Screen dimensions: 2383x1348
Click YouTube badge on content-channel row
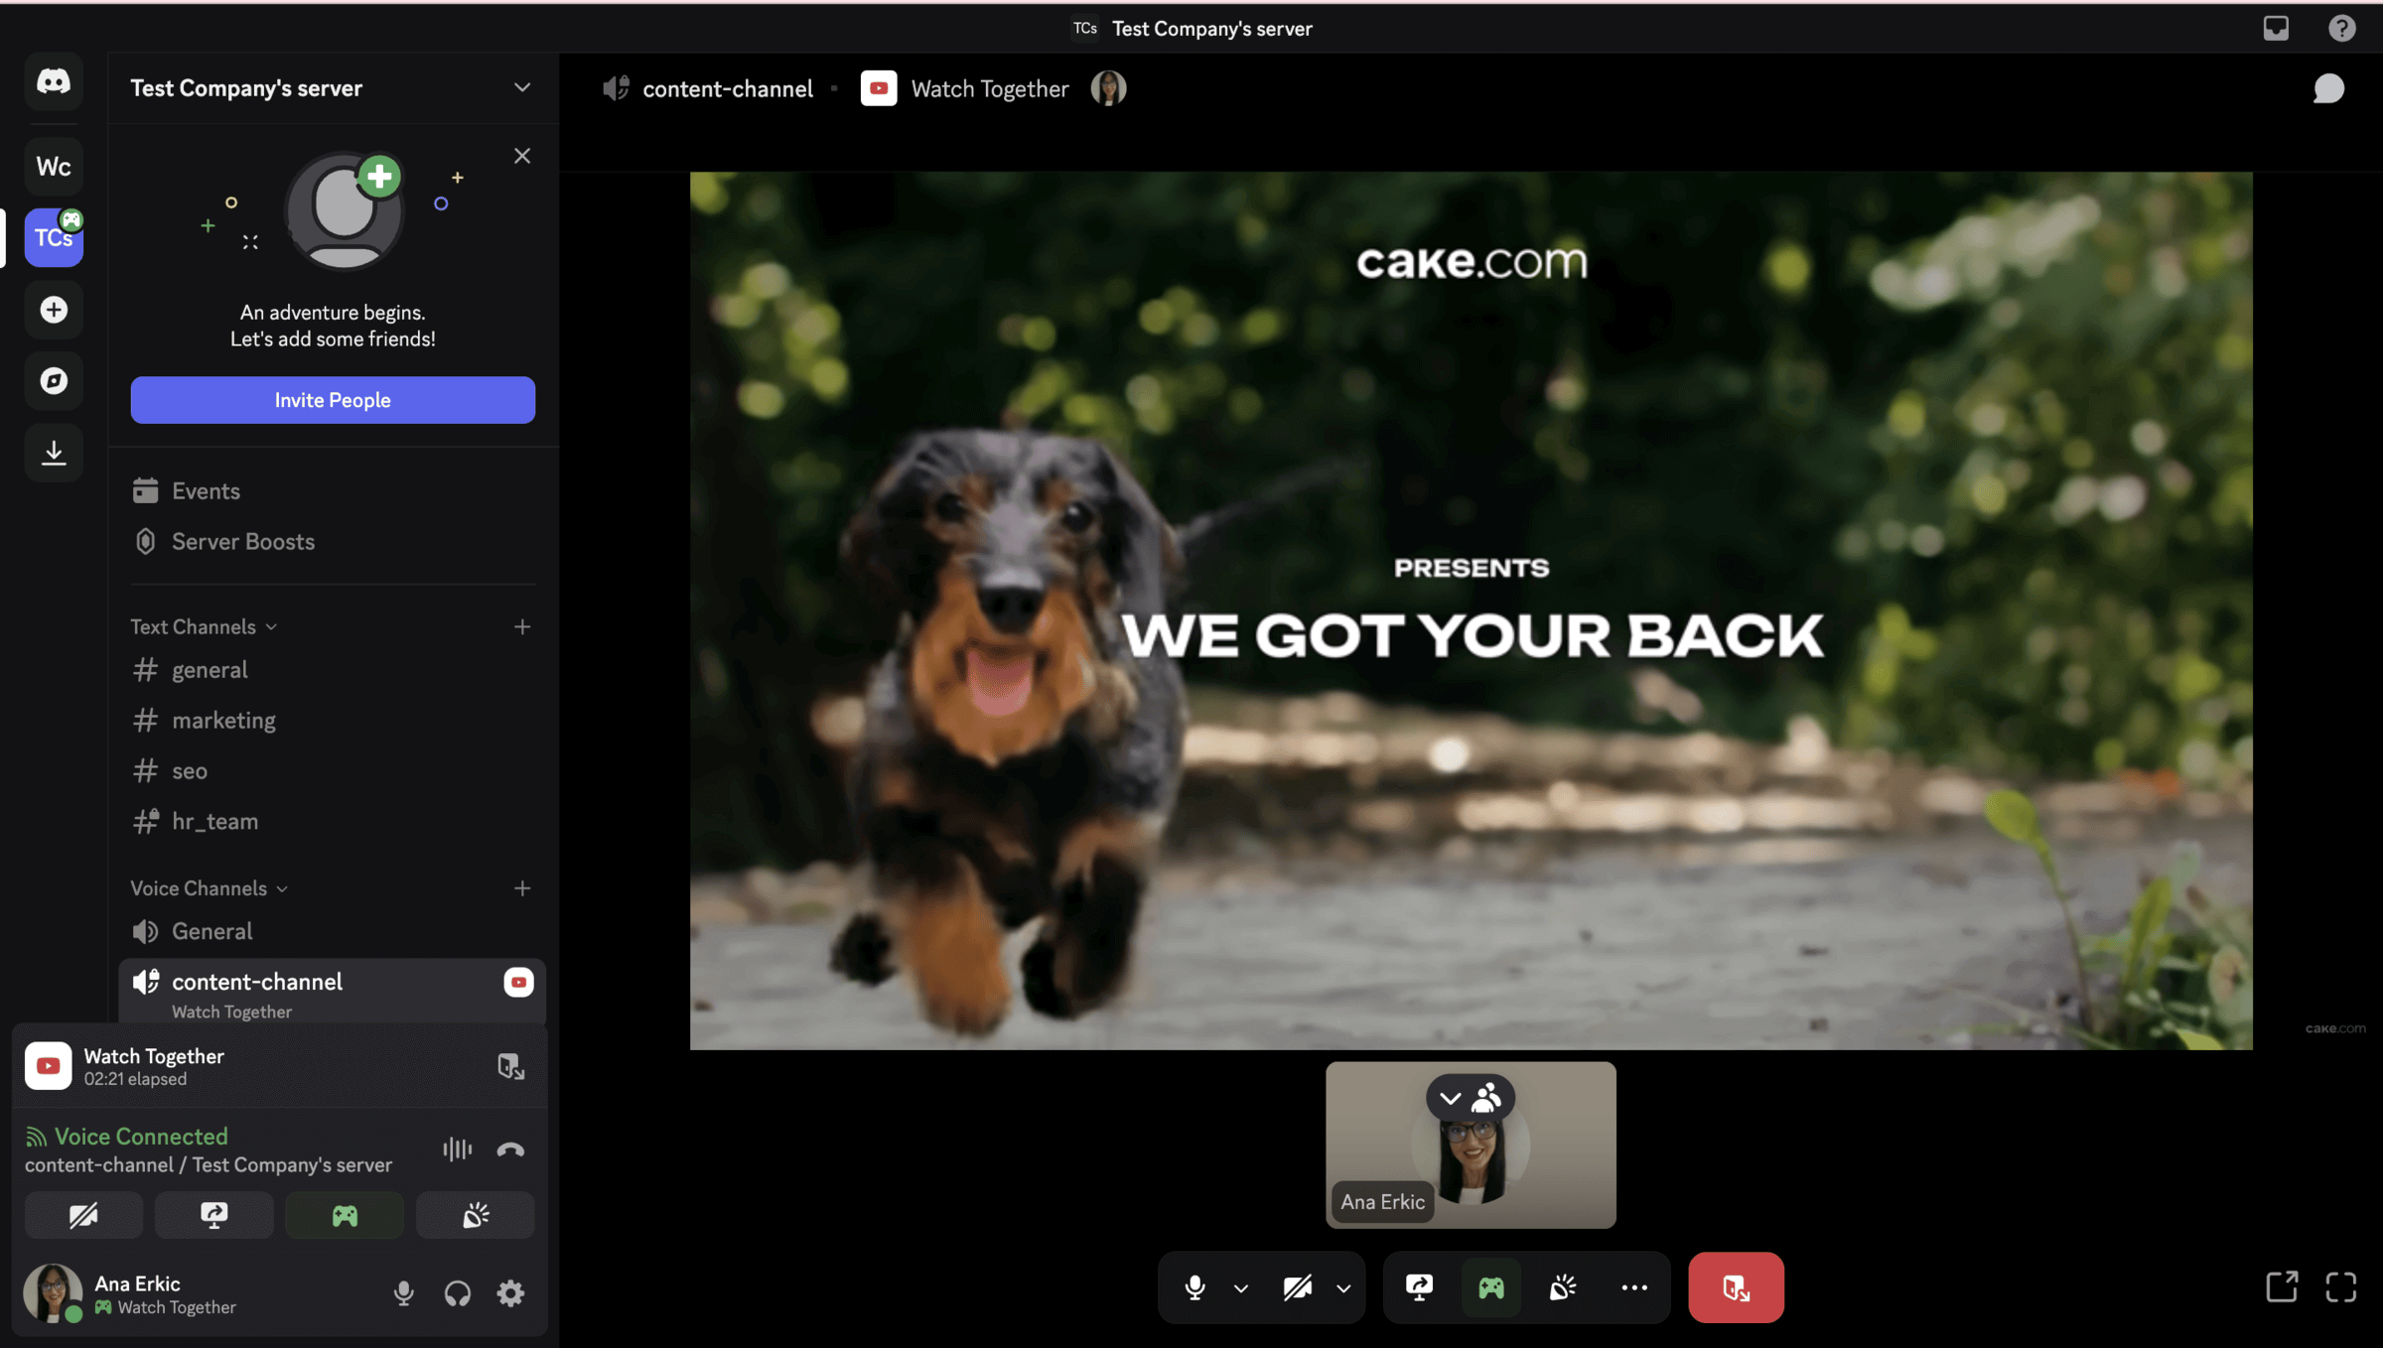(x=518, y=982)
